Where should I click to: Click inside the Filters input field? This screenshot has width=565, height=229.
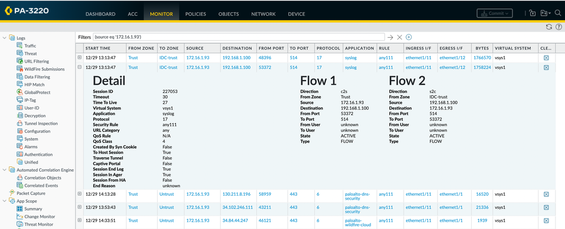238,37
